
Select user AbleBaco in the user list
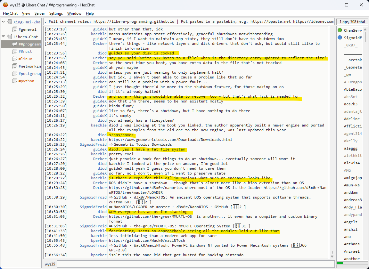pyautogui.click(x=353, y=89)
